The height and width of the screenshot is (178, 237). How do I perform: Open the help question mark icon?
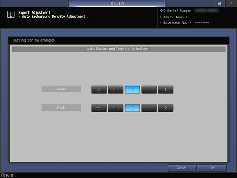(231, 3)
